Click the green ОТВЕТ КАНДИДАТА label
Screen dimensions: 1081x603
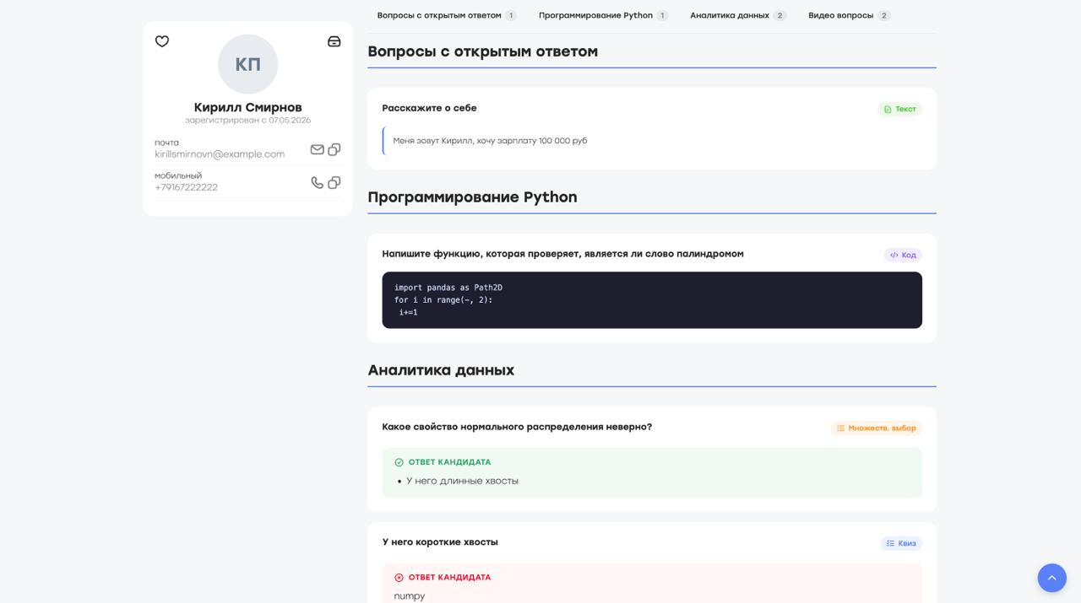(x=449, y=462)
